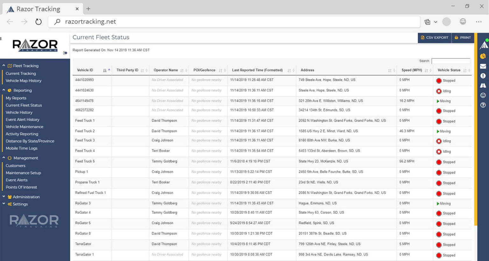Click the vertical scrollbar on right edge

[x=476, y=129]
